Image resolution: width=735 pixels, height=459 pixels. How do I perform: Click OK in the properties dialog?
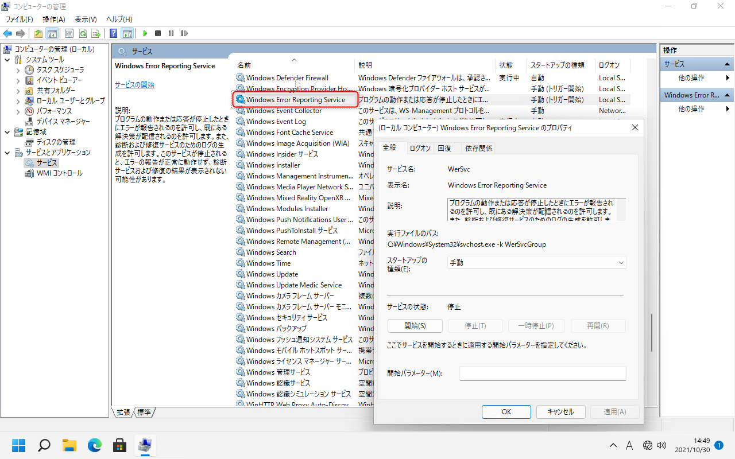point(506,411)
